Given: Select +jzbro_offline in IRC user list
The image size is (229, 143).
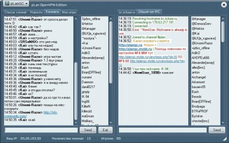Looking at the screenshot, I should pos(200,48).
